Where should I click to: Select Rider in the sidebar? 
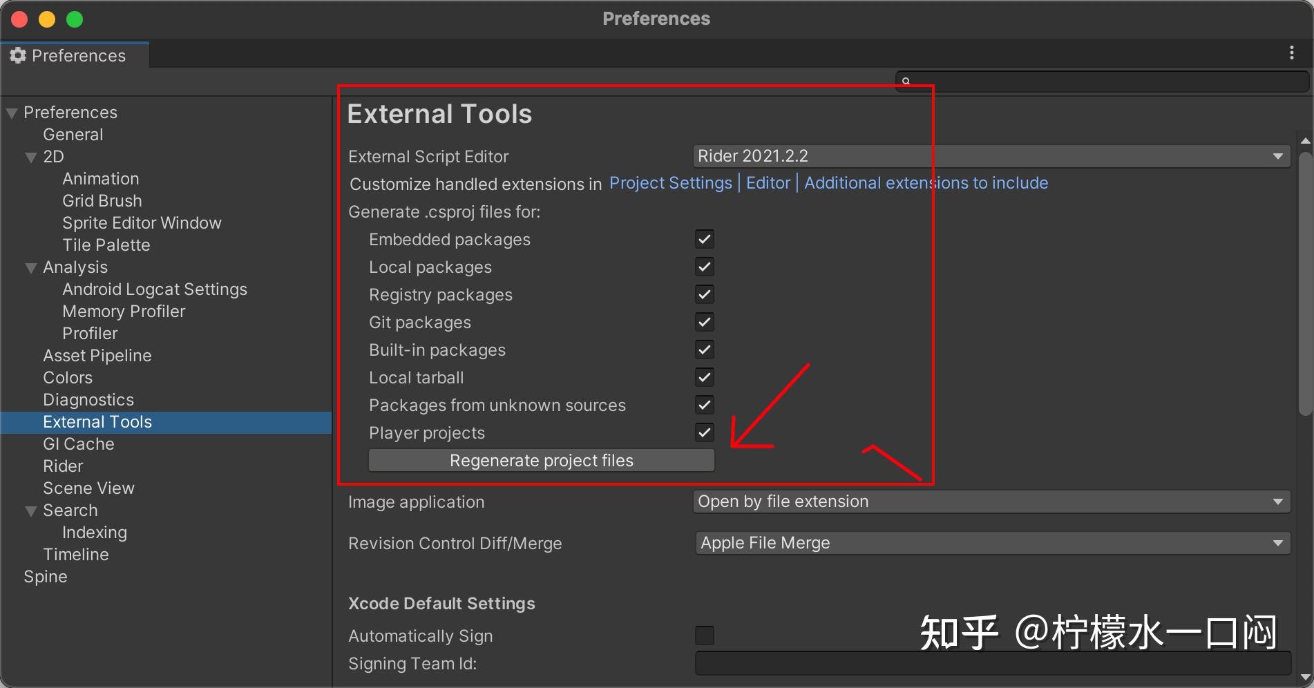tap(62, 466)
